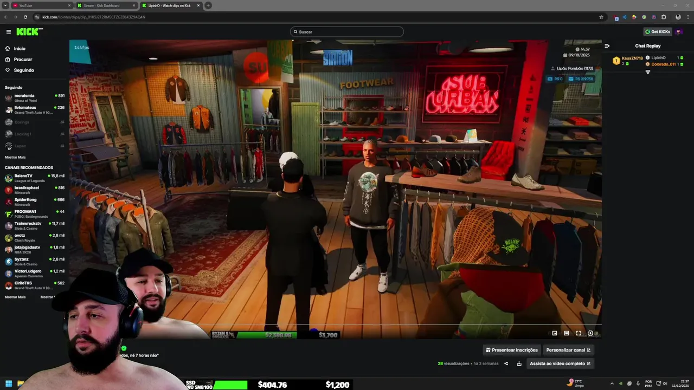Toggle theater mode on the player

[567, 333]
